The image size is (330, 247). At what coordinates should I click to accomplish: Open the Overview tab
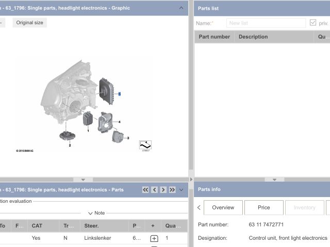pos(223,207)
